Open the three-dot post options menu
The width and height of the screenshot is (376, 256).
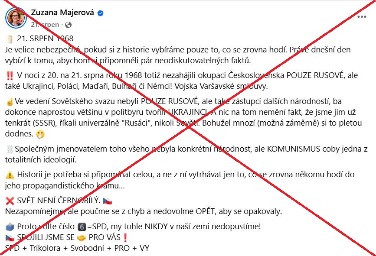pos(362,17)
